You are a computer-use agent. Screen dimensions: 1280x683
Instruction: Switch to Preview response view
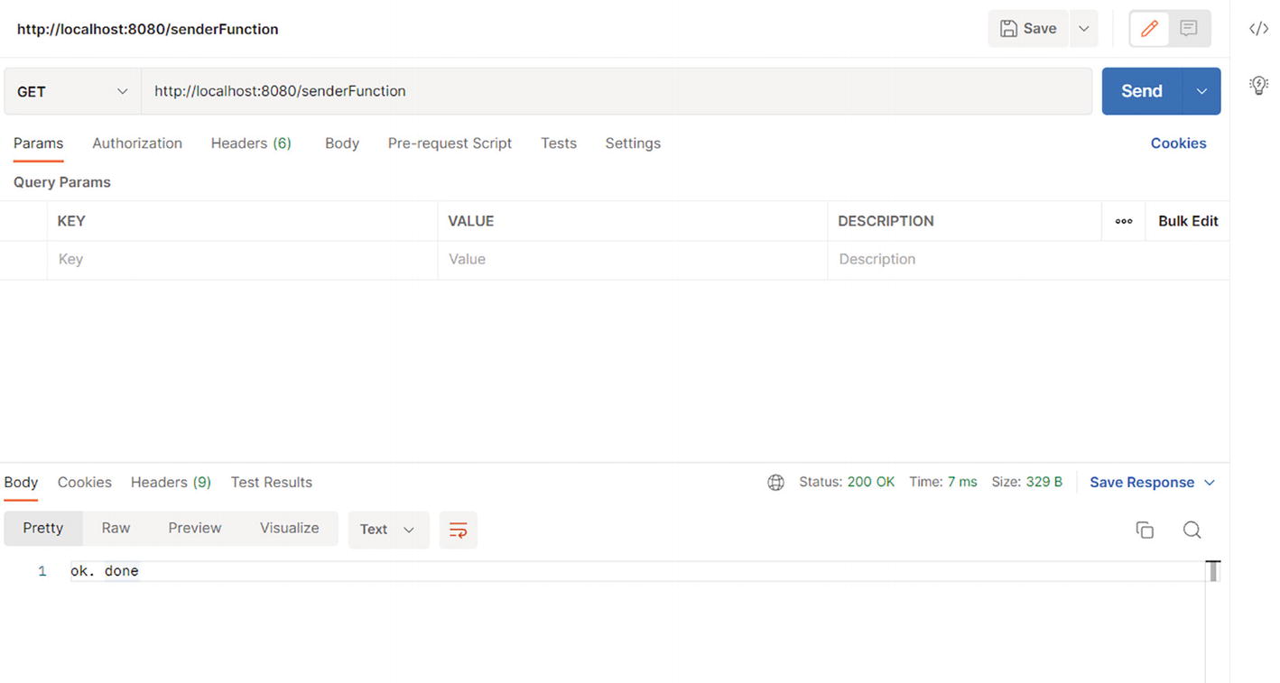[x=194, y=529]
